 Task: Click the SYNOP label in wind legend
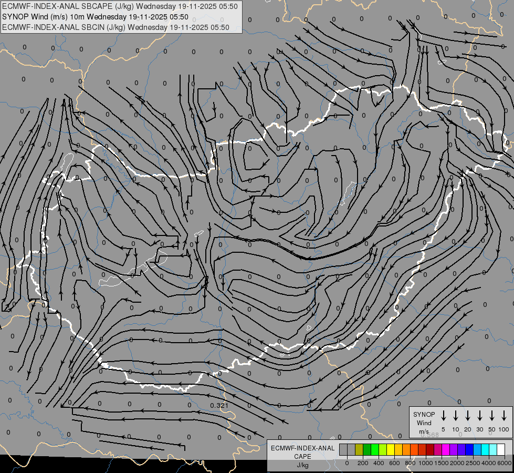coord(424,415)
